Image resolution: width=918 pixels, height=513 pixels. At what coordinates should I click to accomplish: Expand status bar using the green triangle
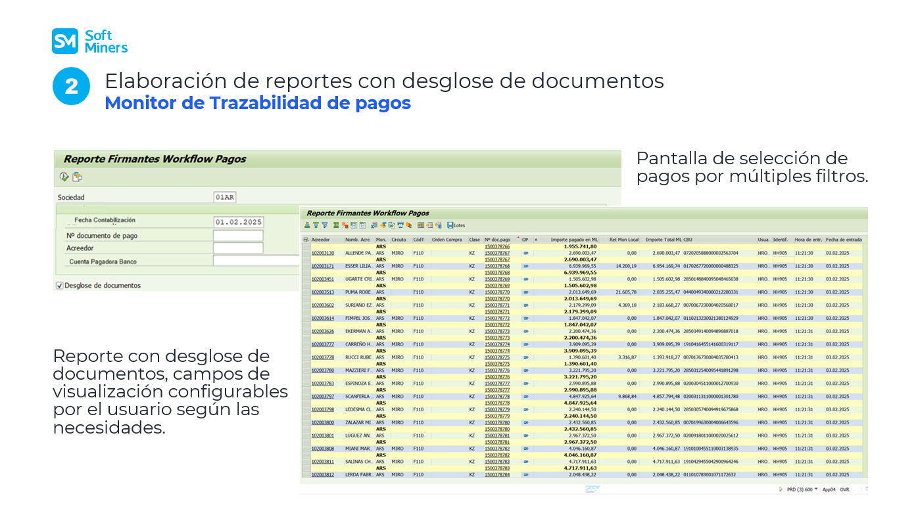click(781, 489)
